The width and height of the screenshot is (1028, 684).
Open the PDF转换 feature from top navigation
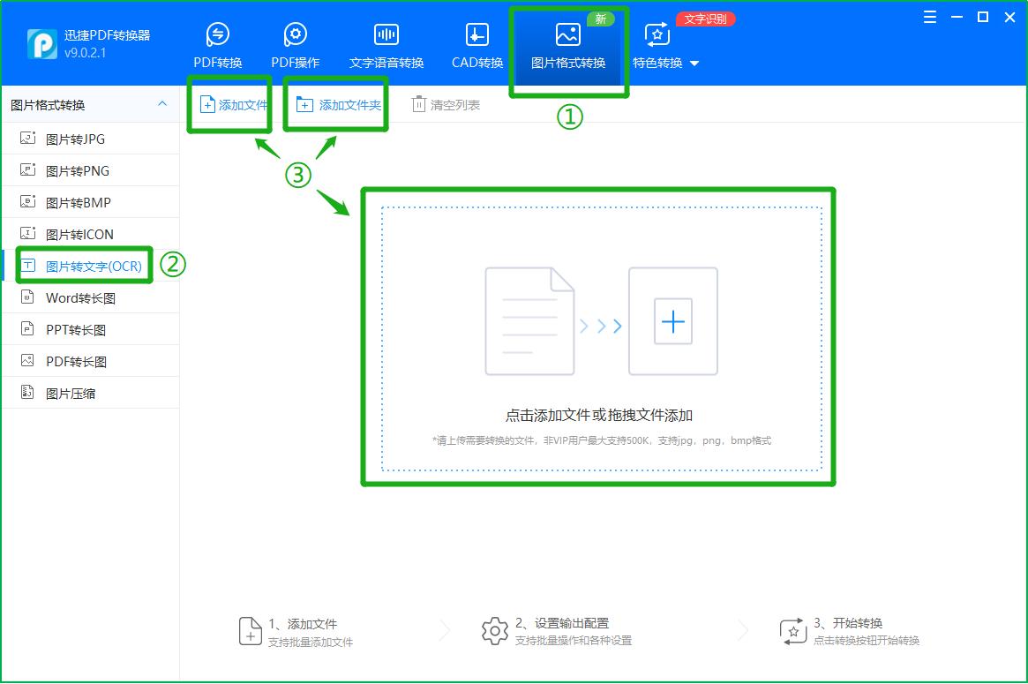[217, 41]
